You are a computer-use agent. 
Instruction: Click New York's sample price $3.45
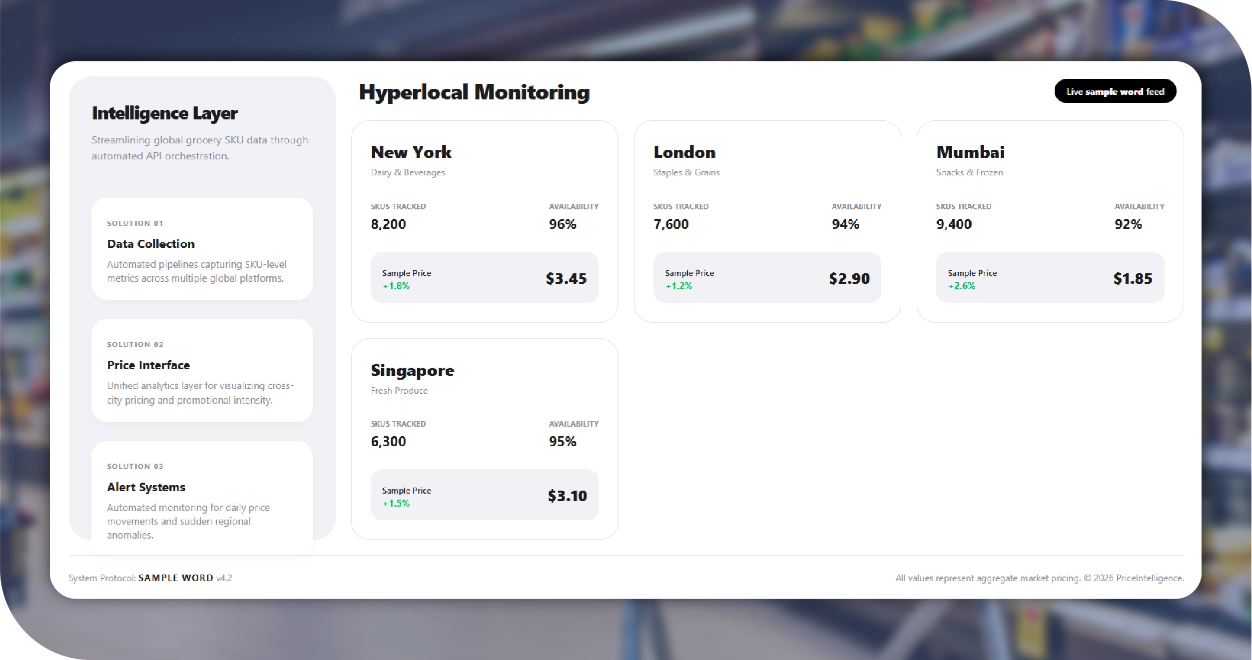pos(566,278)
